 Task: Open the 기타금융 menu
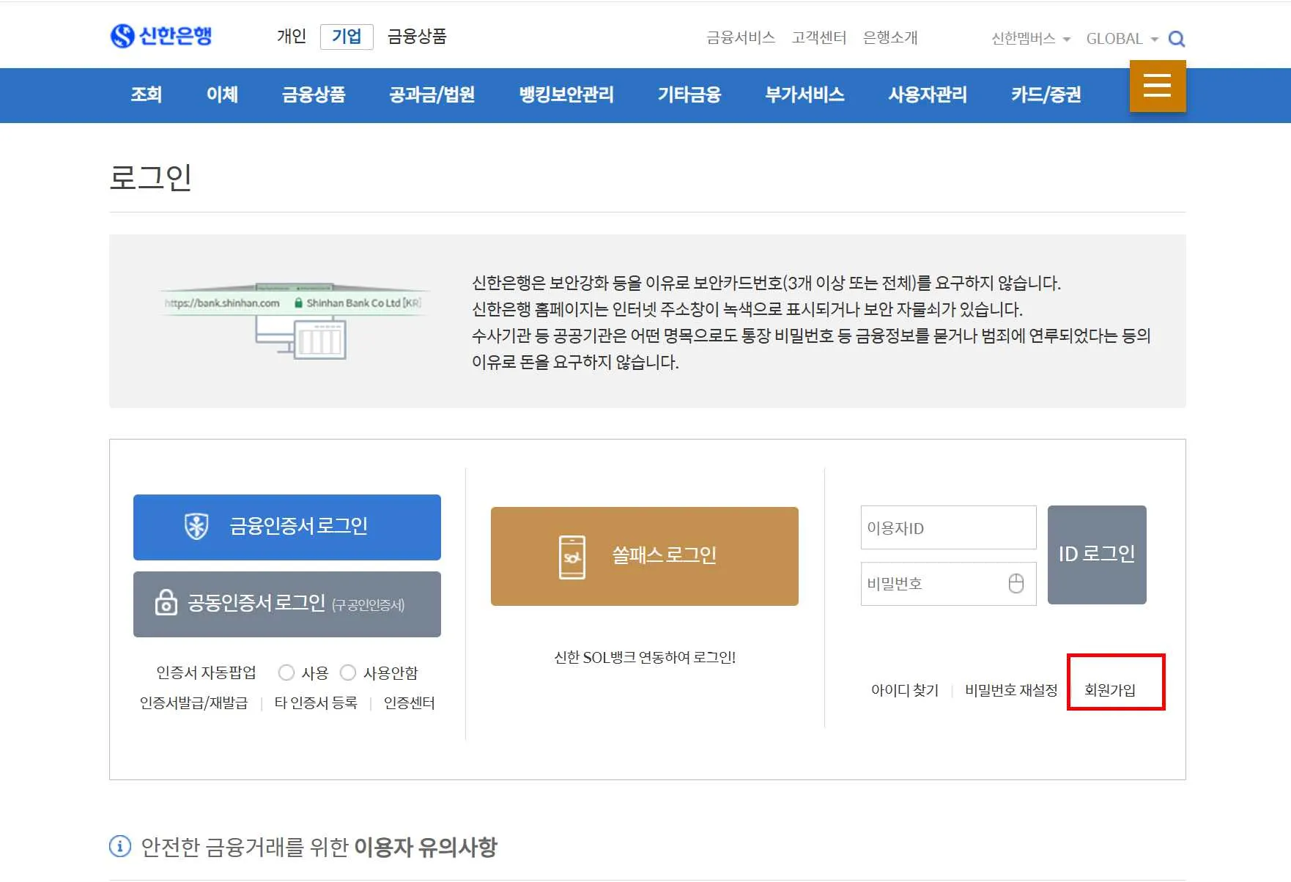coord(689,94)
